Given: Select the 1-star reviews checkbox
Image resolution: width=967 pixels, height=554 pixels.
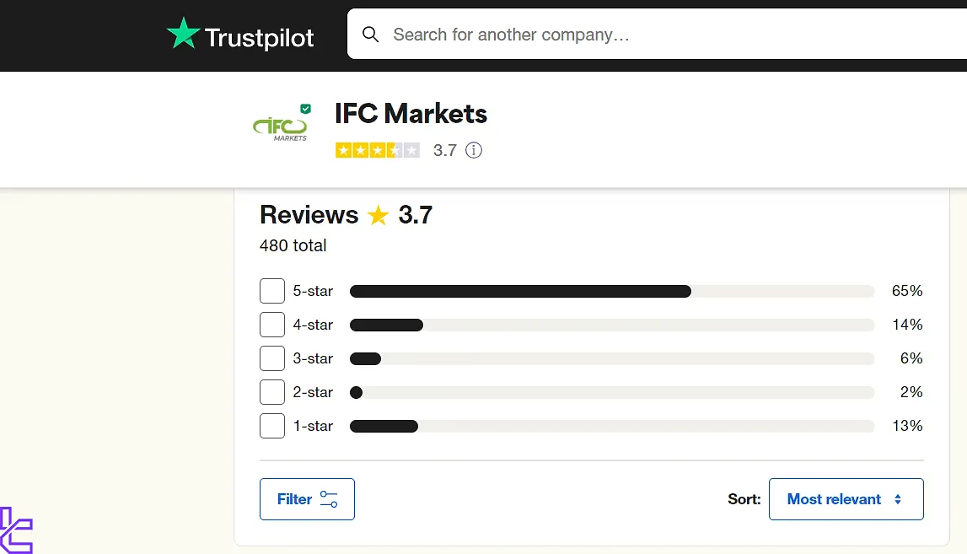Looking at the screenshot, I should point(271,426).
